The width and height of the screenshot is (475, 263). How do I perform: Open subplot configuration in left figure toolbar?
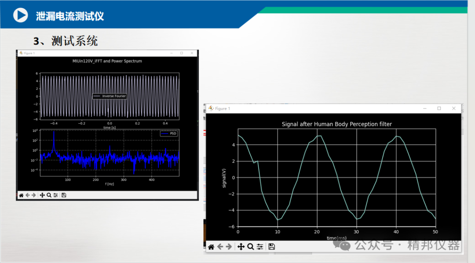pos(55,195)
